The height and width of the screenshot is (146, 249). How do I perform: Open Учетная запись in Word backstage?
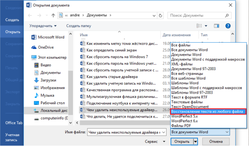12,137
